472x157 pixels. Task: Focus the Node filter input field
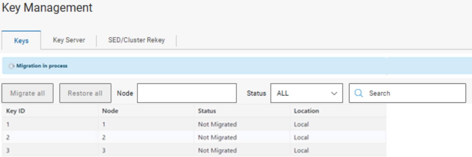point(187,93)
